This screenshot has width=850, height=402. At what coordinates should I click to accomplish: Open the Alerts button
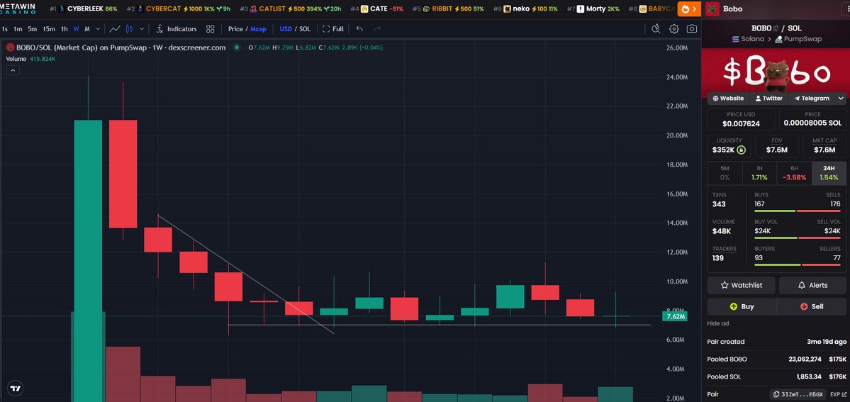pyautogui.click(x=812, y=285)
